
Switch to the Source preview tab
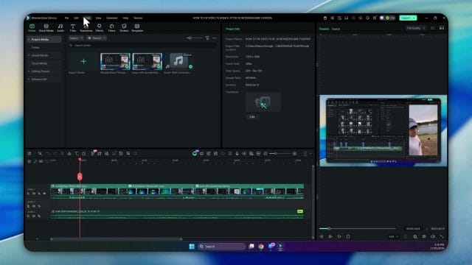[336, 29]
